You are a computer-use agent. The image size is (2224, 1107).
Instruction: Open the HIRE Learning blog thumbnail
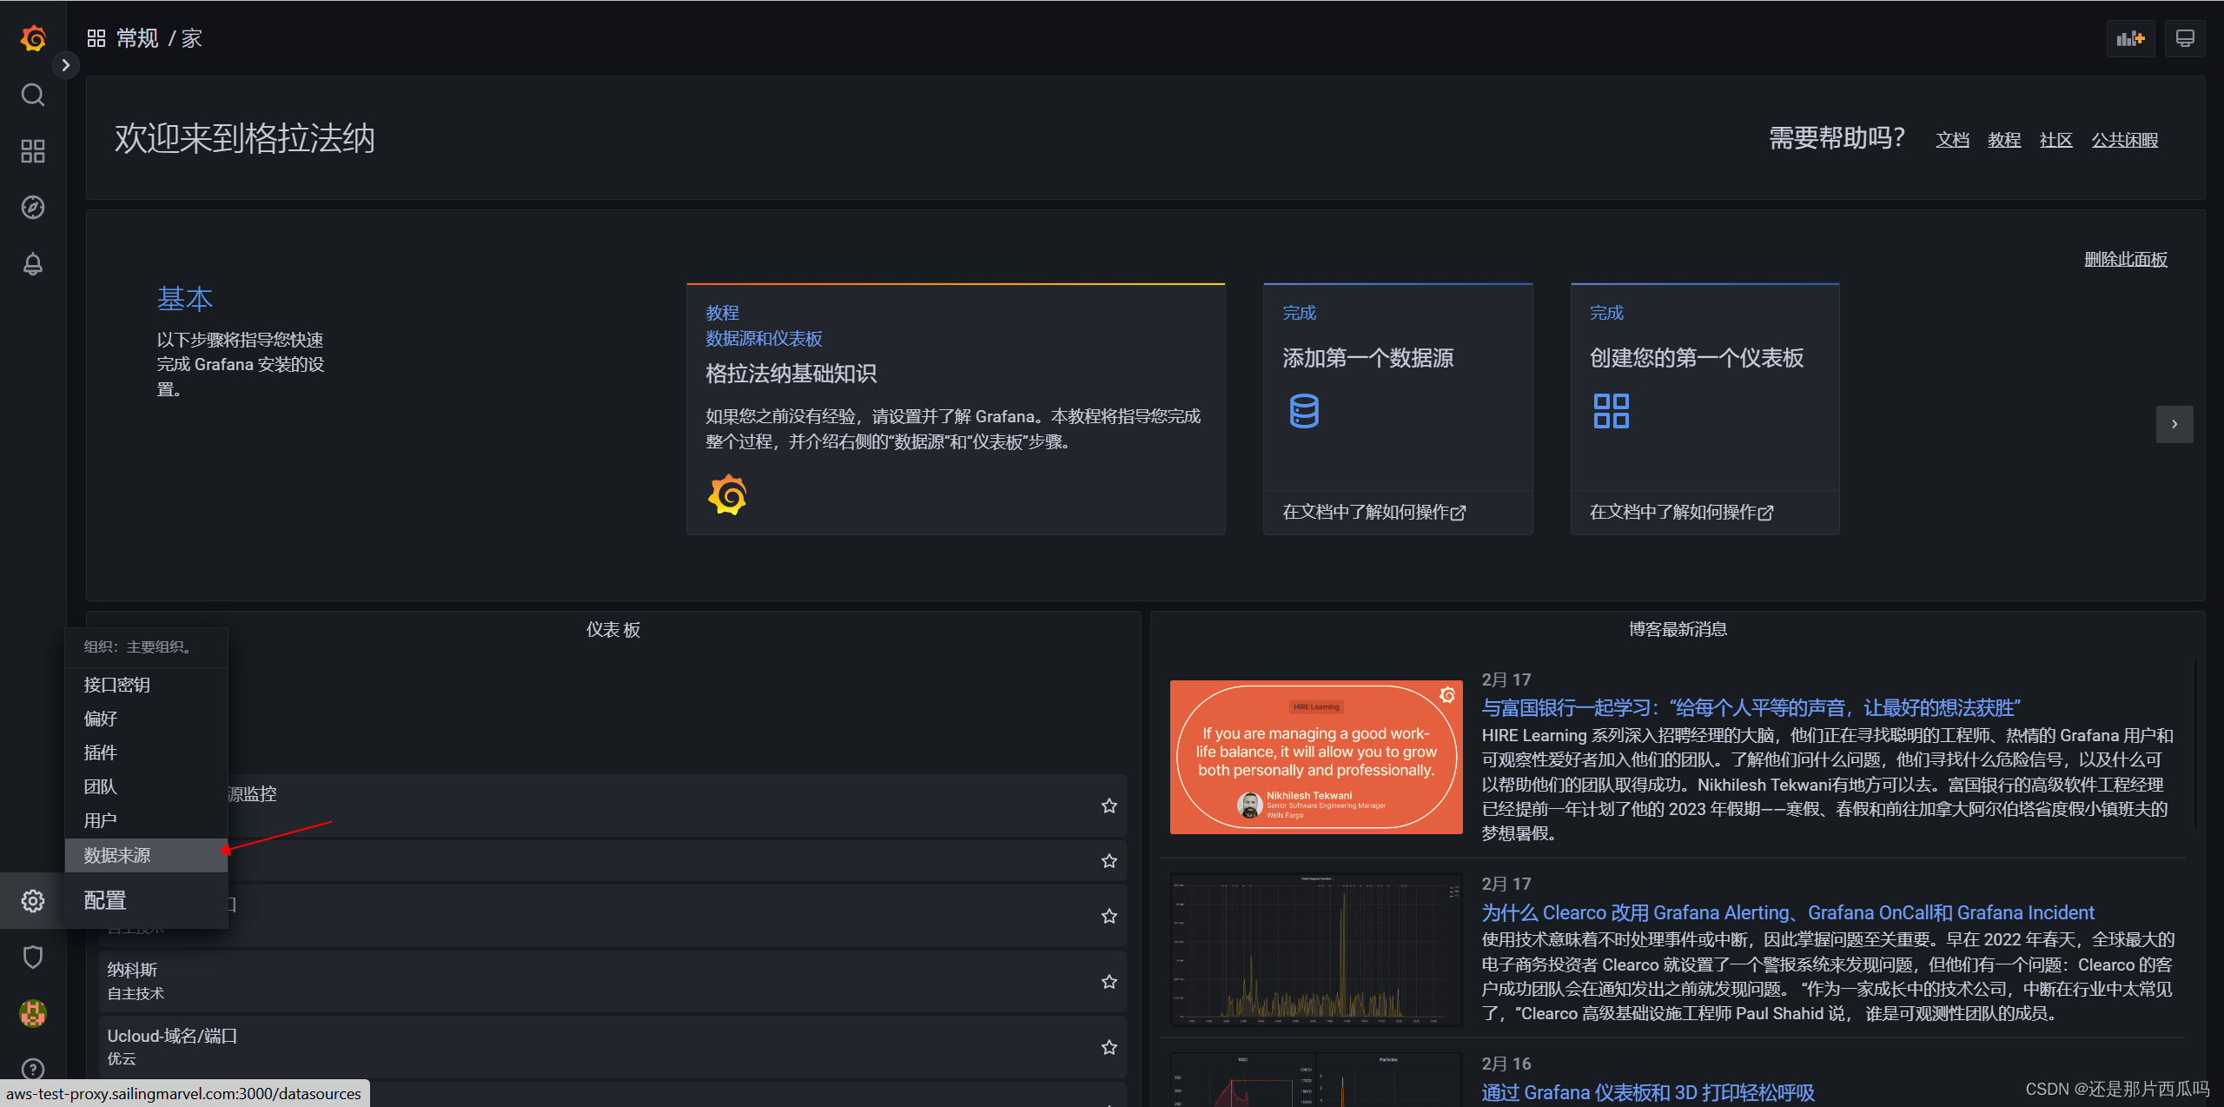(x=1316, y=758)
